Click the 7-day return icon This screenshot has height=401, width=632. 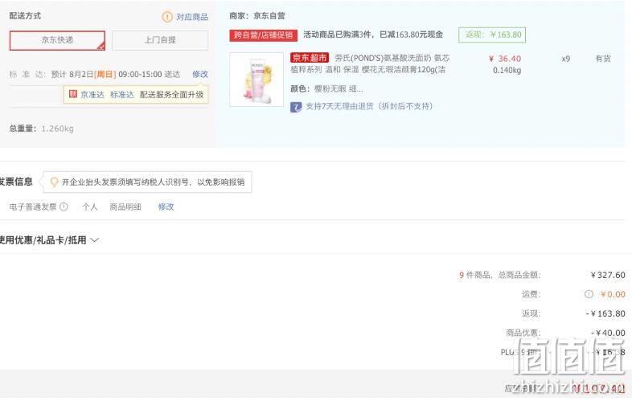pos(296,107)
